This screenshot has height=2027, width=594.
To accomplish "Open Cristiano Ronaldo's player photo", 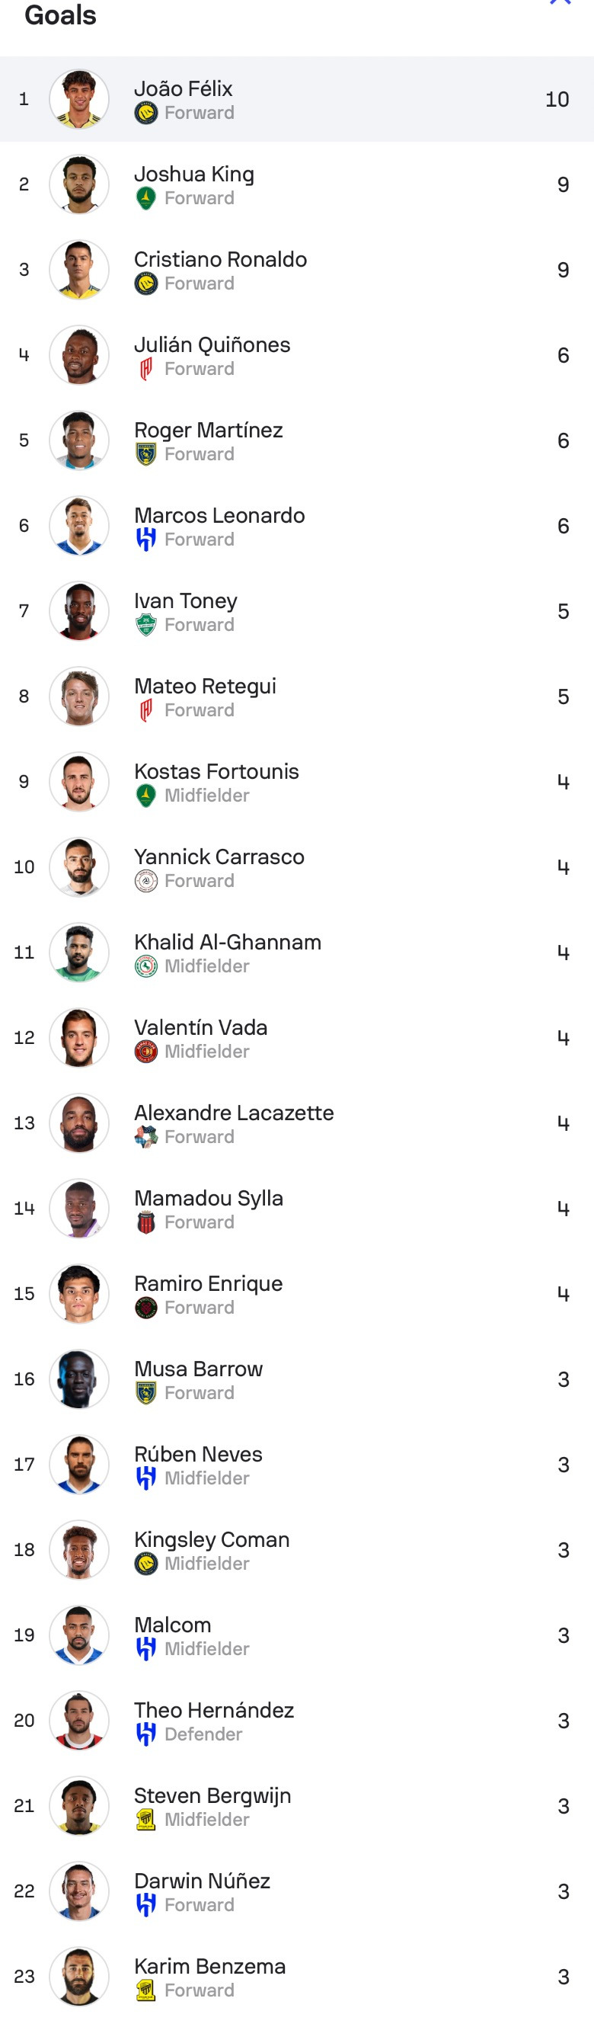I will [x=78, y=270].
